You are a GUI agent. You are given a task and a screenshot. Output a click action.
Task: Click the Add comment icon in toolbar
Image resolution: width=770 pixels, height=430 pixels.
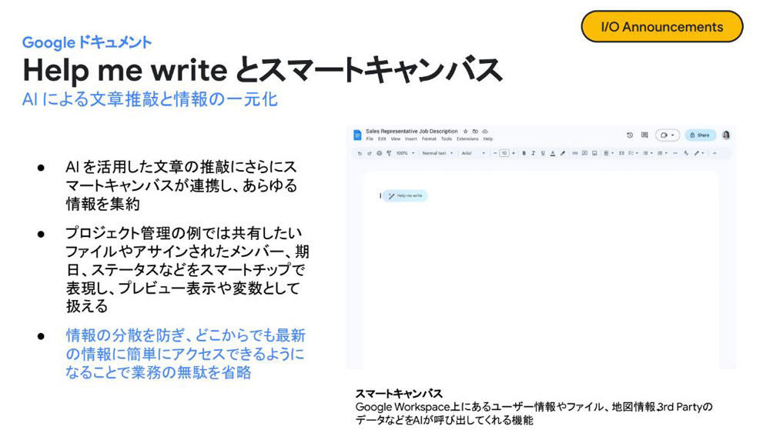(585, 153)
